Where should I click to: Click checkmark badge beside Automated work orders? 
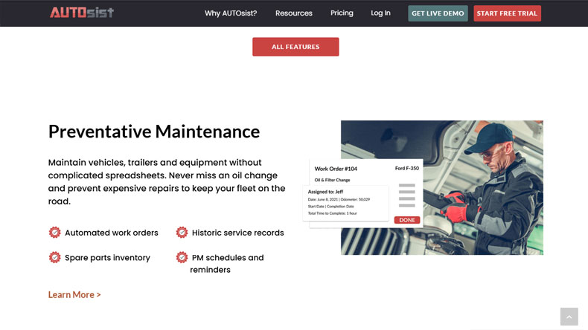click(x=54, y=233)
